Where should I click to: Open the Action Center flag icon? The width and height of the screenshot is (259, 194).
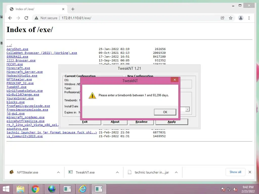coord(223,189)
